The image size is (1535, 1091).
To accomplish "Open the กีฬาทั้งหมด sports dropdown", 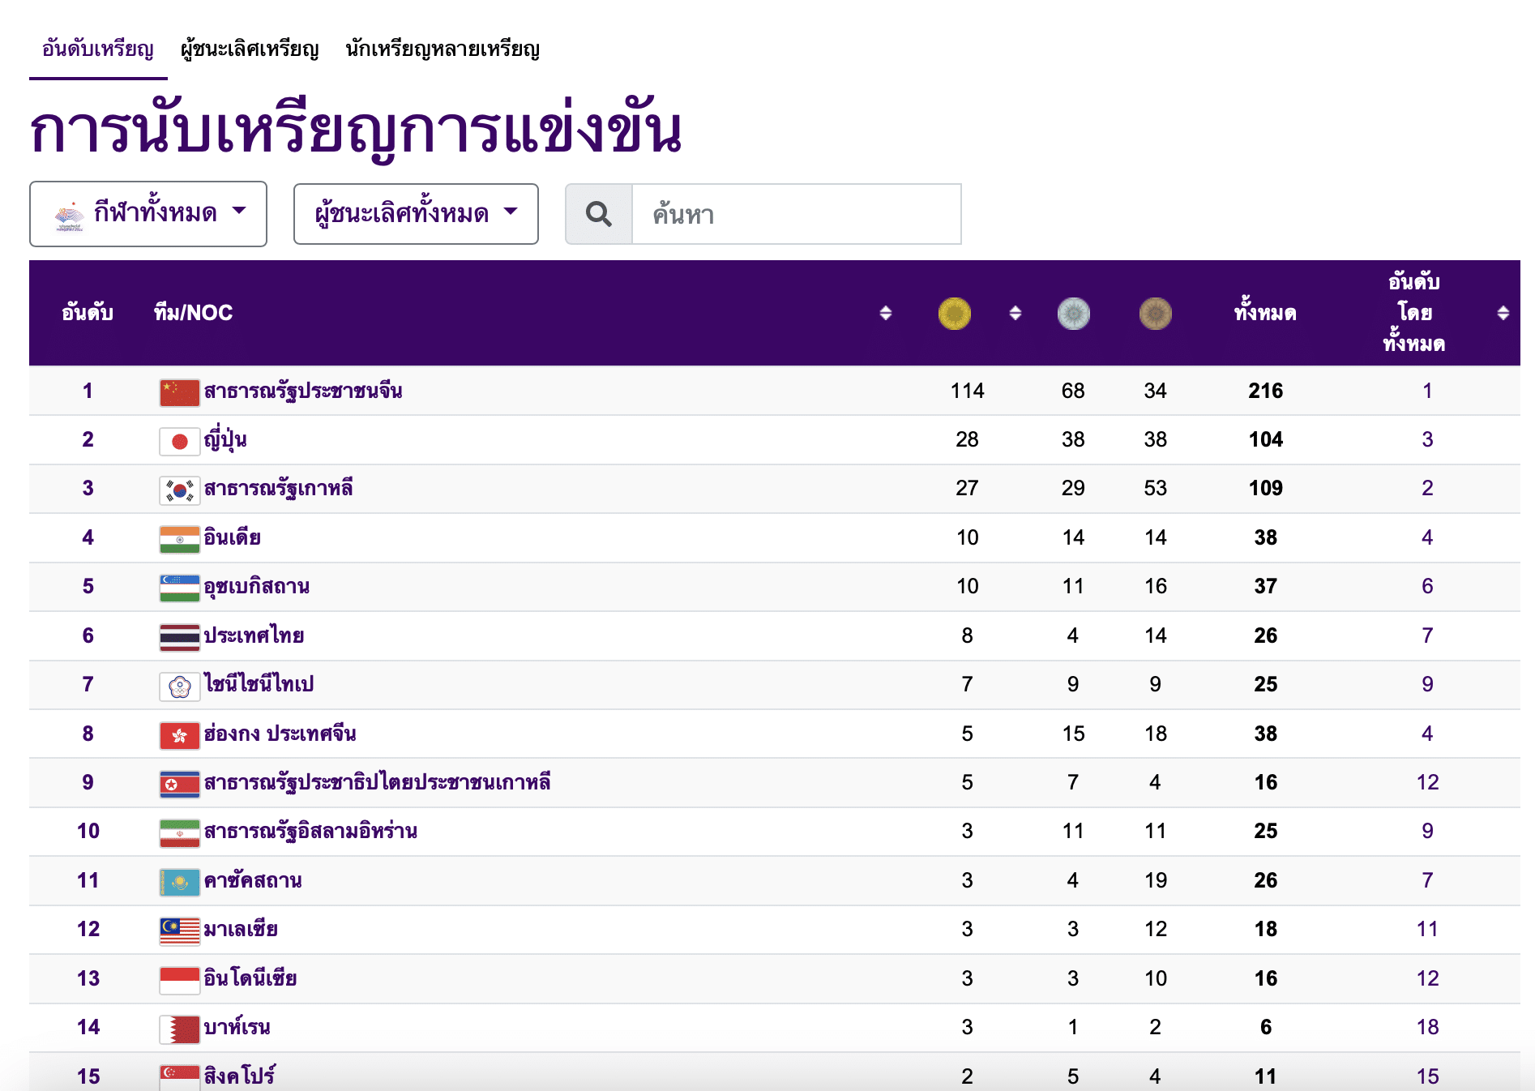I will coord(148,212).
